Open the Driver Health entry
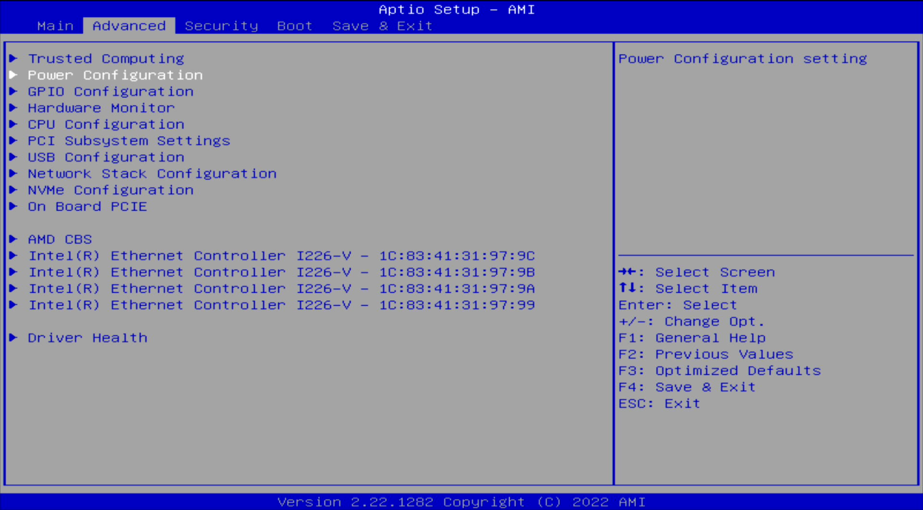 click(x=88, y=338)
